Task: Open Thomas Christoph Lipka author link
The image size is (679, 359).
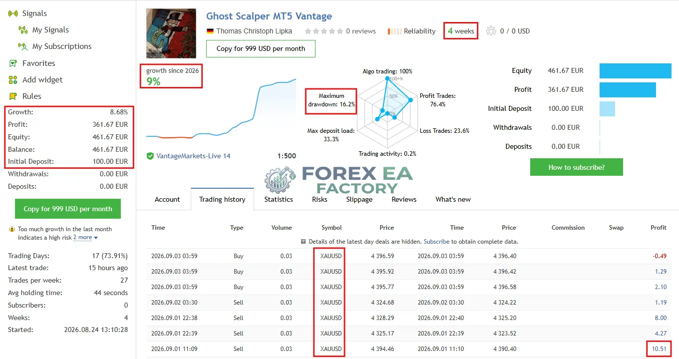Action: pyautogui.click(x=254, y=31)
